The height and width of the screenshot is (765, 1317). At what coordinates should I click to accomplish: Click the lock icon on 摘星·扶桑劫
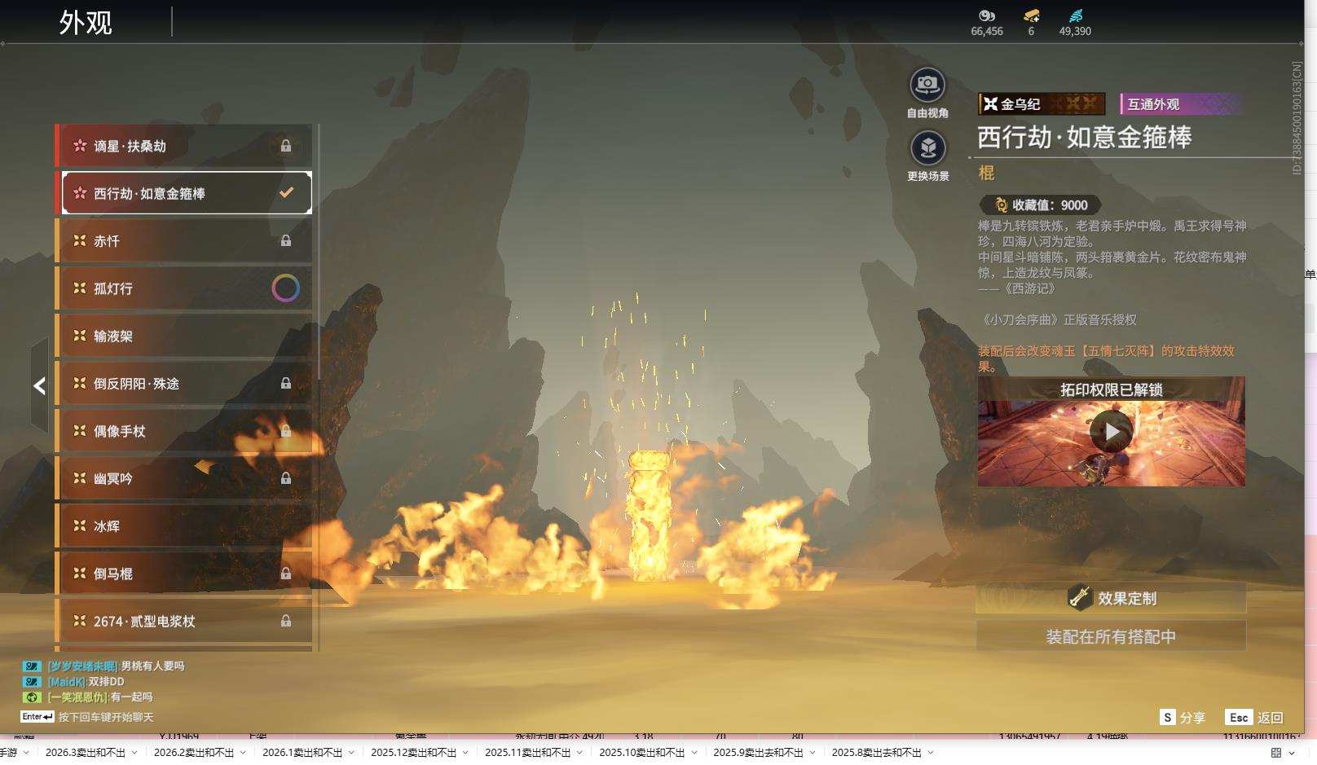click(x=286, y=146)
